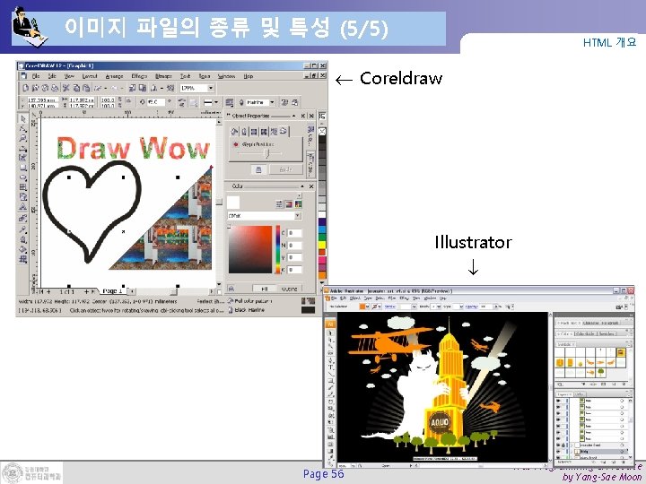Open the color sliders view in Color docker
The height and width of the screenshot is (484, 646).
coord(279,203)
